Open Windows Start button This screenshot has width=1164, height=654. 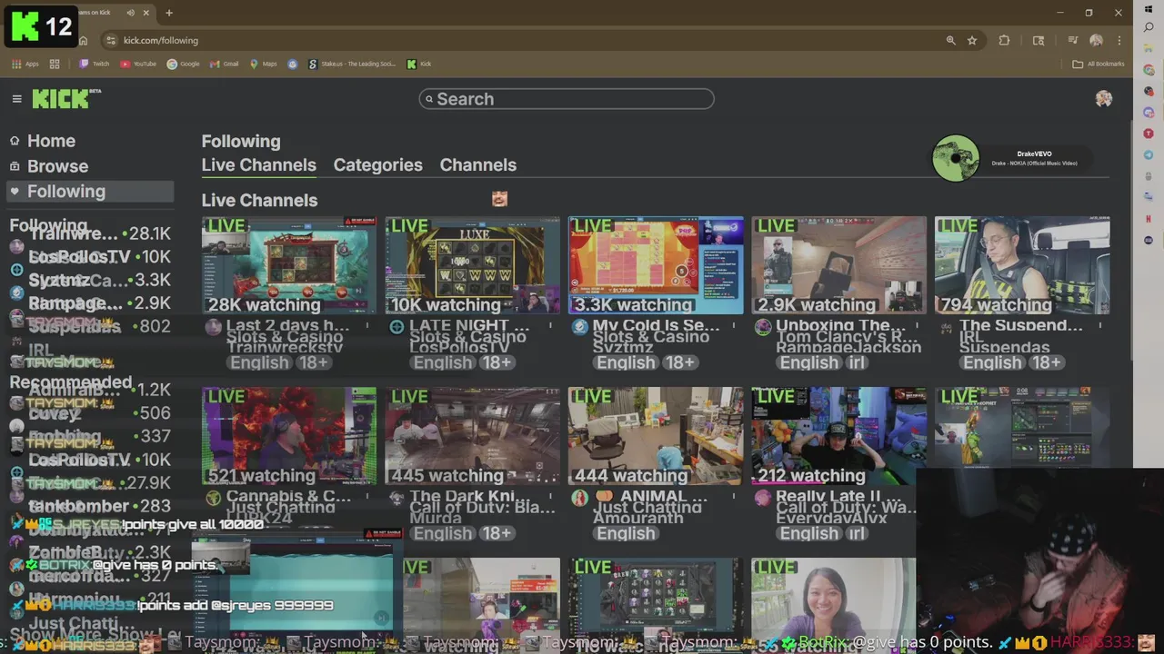pos(1149,11)
